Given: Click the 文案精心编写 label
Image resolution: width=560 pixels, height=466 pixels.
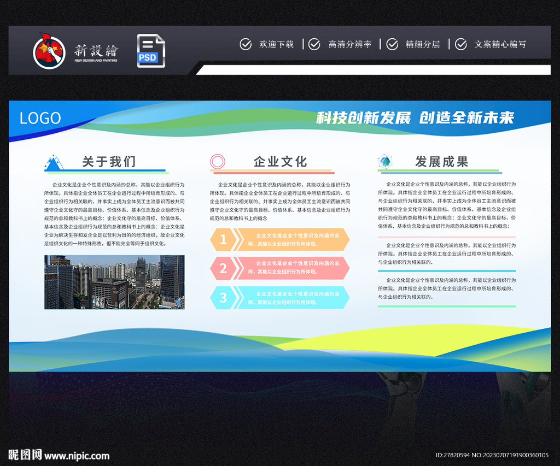Looking at the screenshot, I should coord(500,44).
